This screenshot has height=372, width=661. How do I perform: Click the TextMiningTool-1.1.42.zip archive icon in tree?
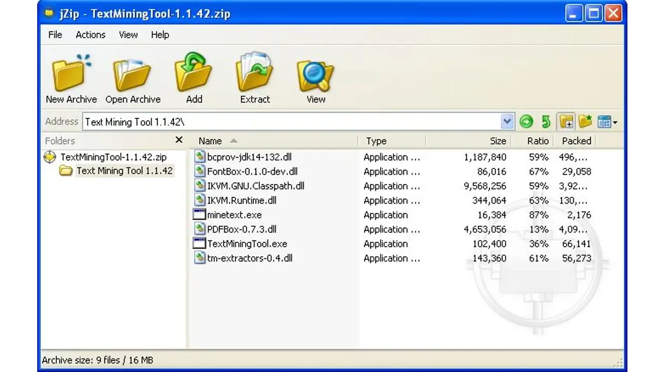(50, 157)
